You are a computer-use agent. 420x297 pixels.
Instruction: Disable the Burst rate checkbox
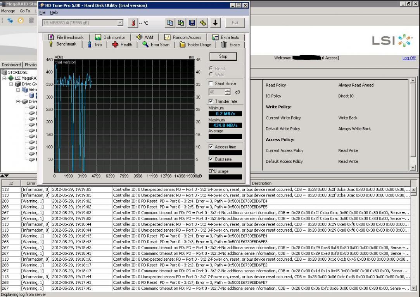click(211, 159)
